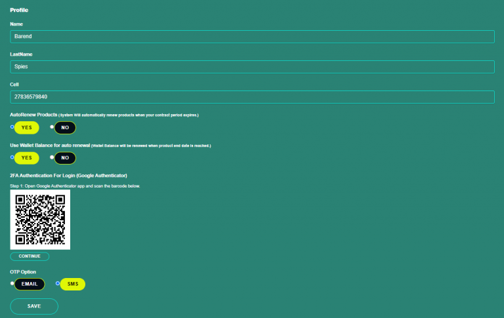Click the OTP Option label

coord(23,271)
